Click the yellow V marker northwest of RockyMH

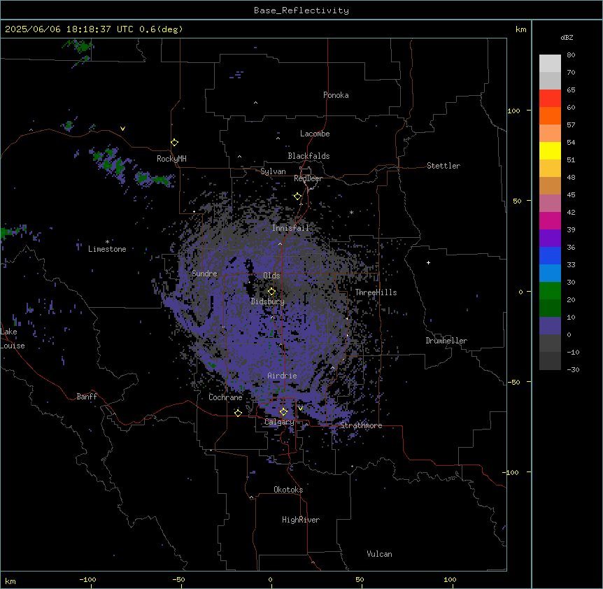click(x=122, y=129)
